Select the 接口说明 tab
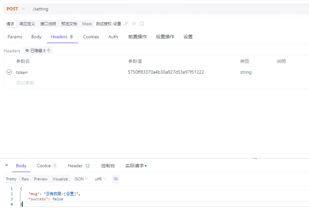This screenshot has height=218, width=309. click(48, 24)
